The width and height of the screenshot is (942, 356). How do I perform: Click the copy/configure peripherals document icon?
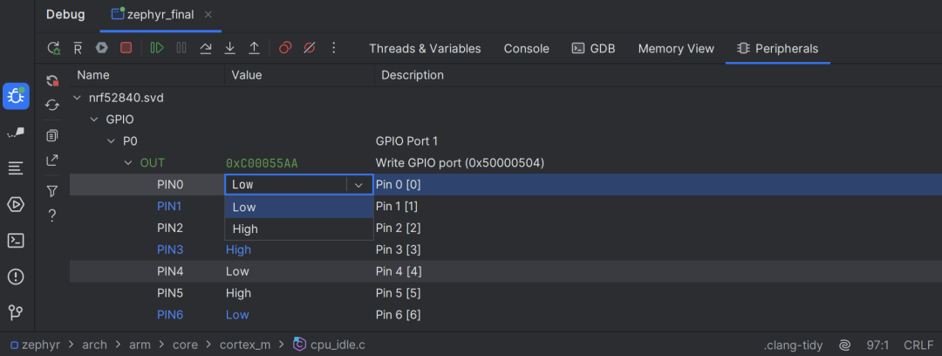[52, 136]
